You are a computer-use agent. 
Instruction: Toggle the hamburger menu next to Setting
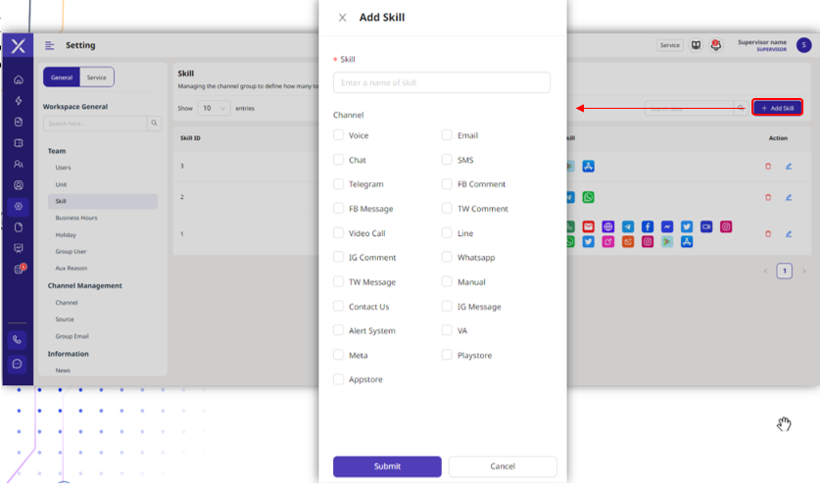point(50,46)
